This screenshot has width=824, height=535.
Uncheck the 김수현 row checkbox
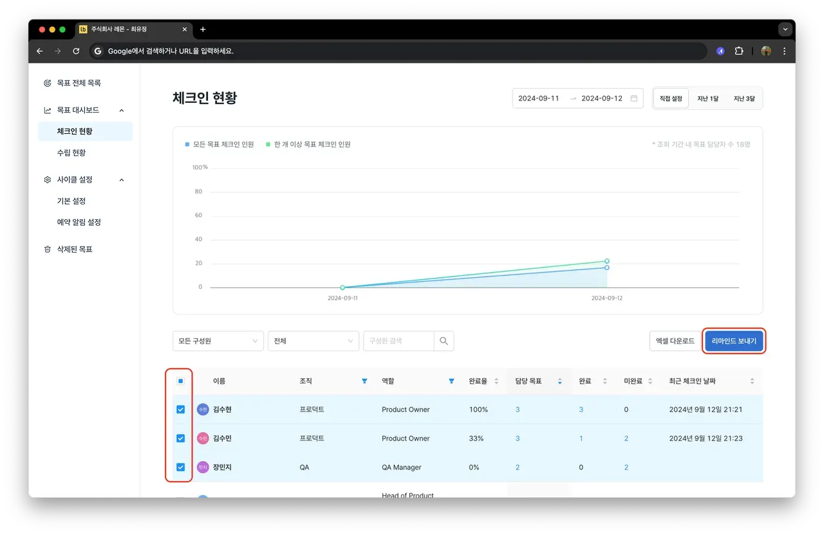[181, 410]
